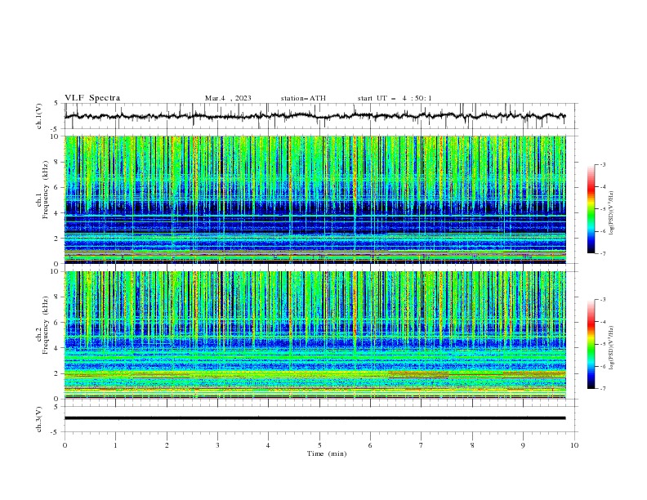Click the ch.2 spectrogram panel
This screenshot has width=647, height=500.
pyautogui.click(x=315, y=335)
